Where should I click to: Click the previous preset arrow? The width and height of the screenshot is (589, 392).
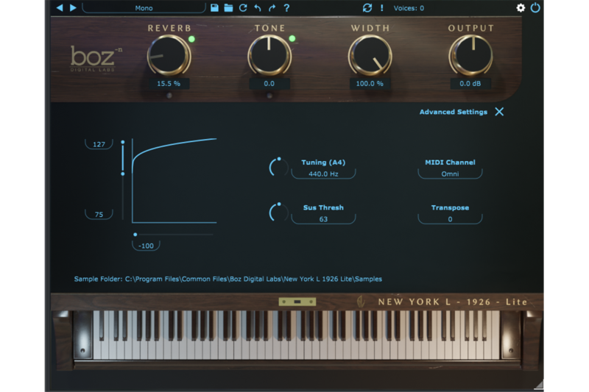pos(60,8)
